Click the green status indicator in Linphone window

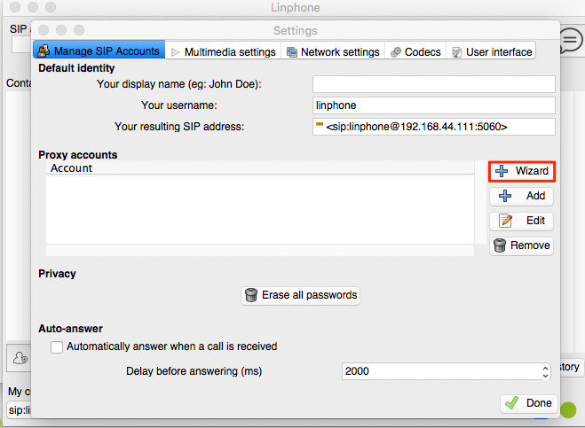568,410
